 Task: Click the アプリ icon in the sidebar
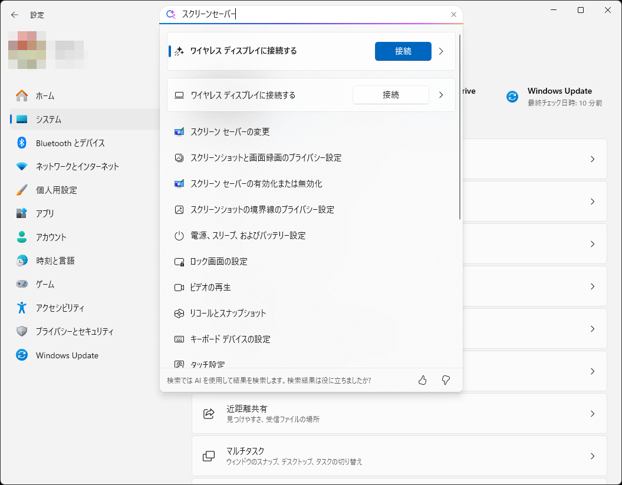click(23, 213)
